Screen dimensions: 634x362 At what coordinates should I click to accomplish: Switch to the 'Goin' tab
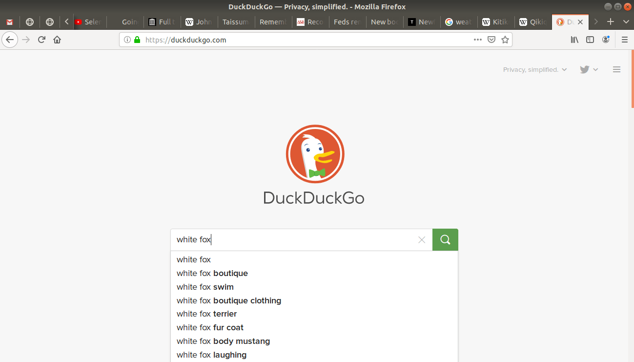click(125, 22)
